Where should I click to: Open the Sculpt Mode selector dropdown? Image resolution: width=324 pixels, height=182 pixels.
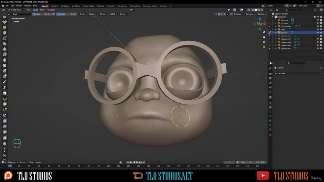(x=16, y=10)
